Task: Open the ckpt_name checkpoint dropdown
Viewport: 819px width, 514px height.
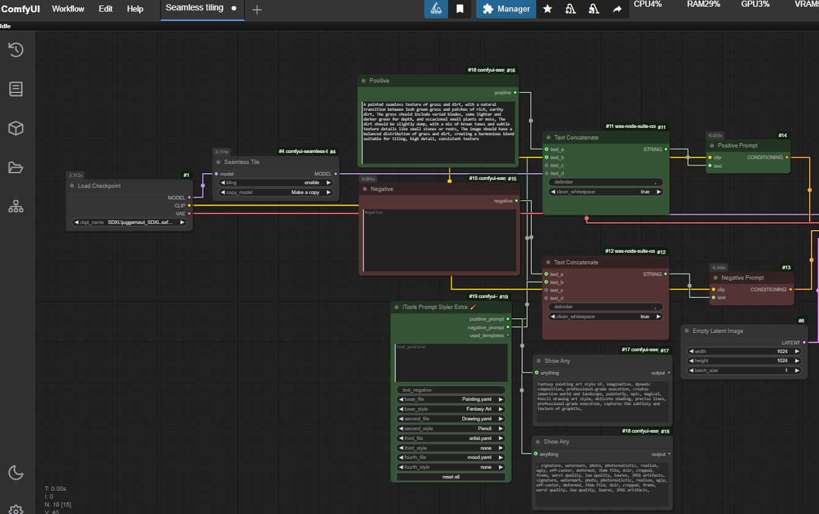Action: coord(129,223)
